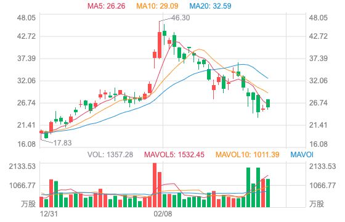The image size is (345, 222).
Task: Click the MAVOL5: 1532.45 label
Action: click(x=174, y=155)
